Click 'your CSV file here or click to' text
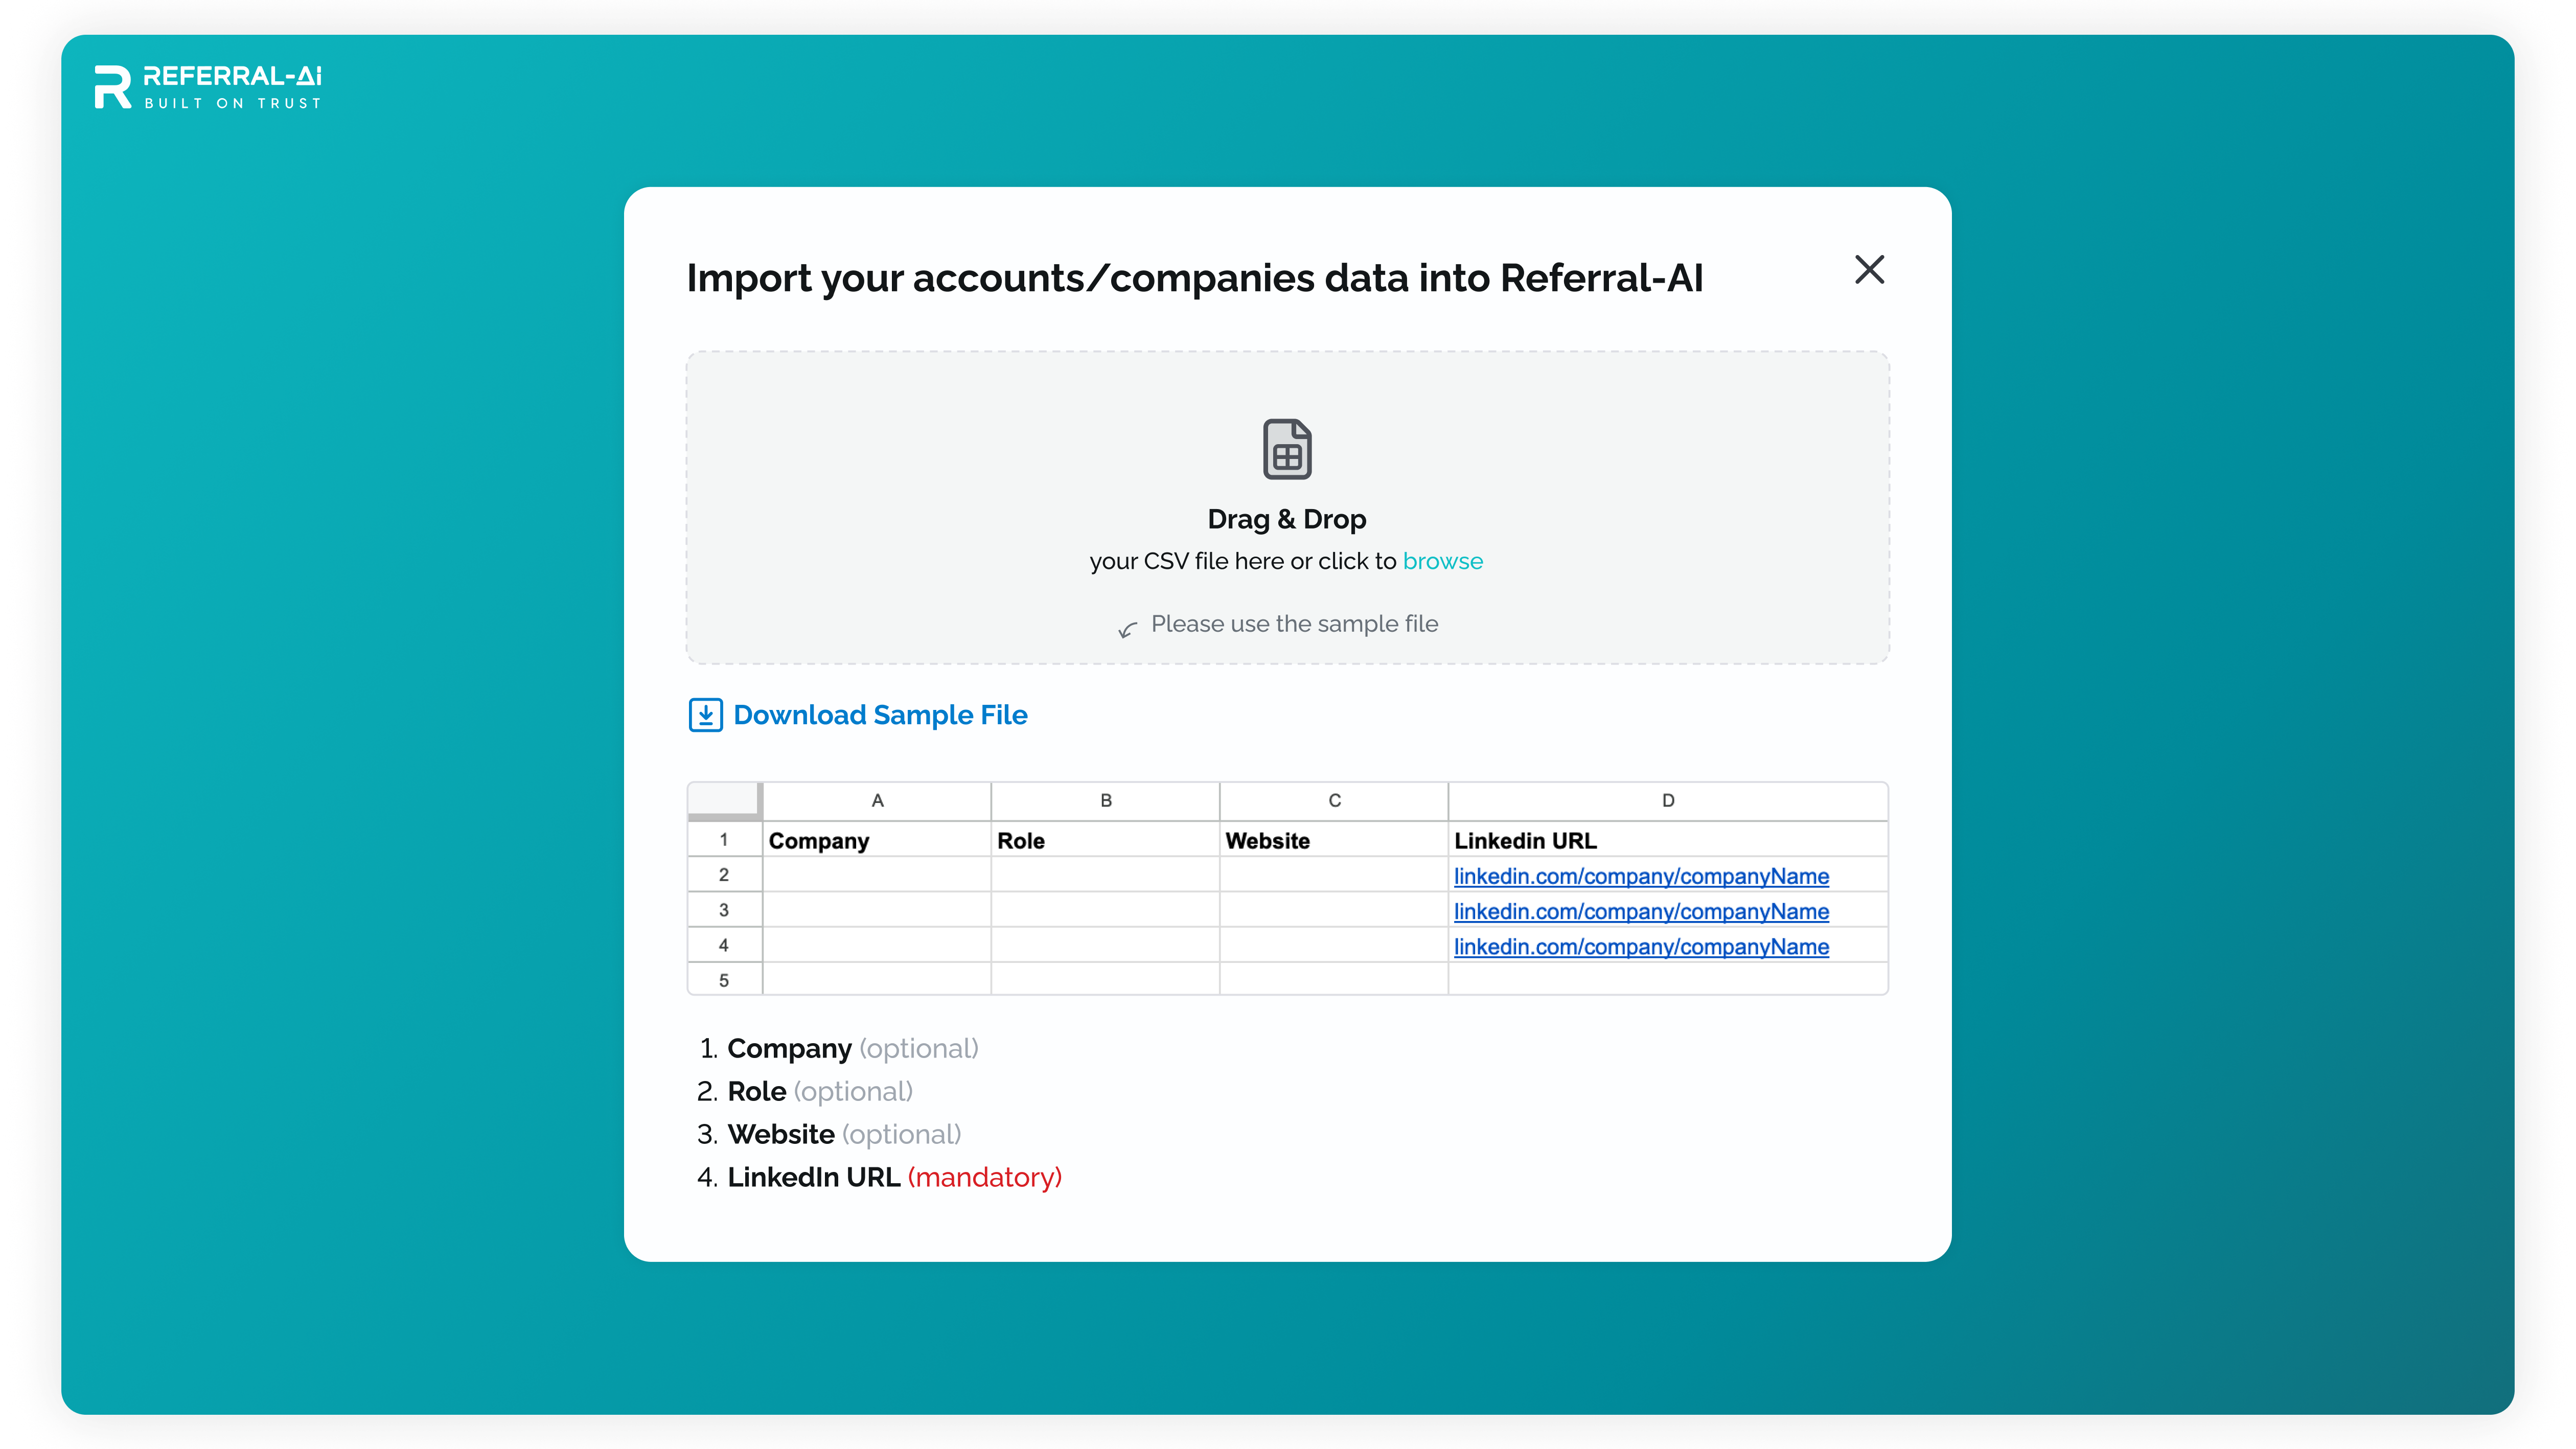Screen dimensions: 2576x1449 (x=1243, y=561)
